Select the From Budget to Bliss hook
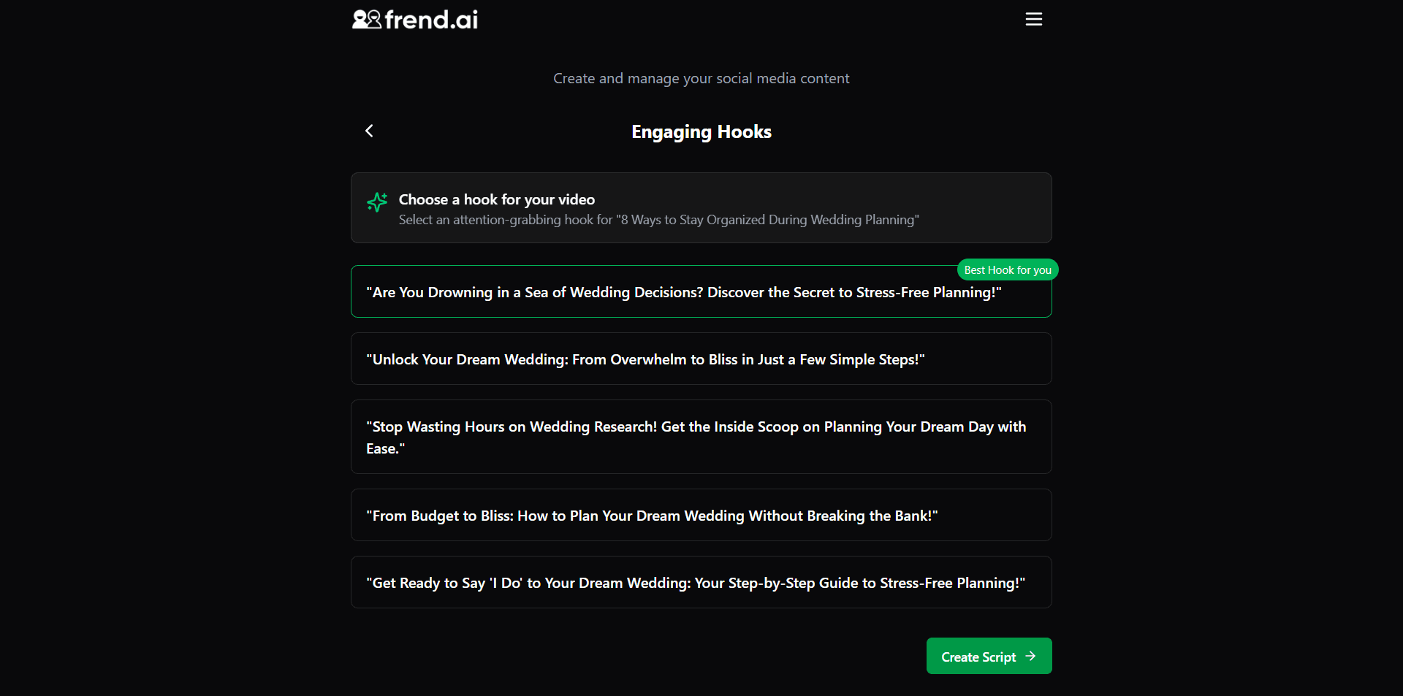This screenshot has height=696, width=1403. (x=651, y=515)
